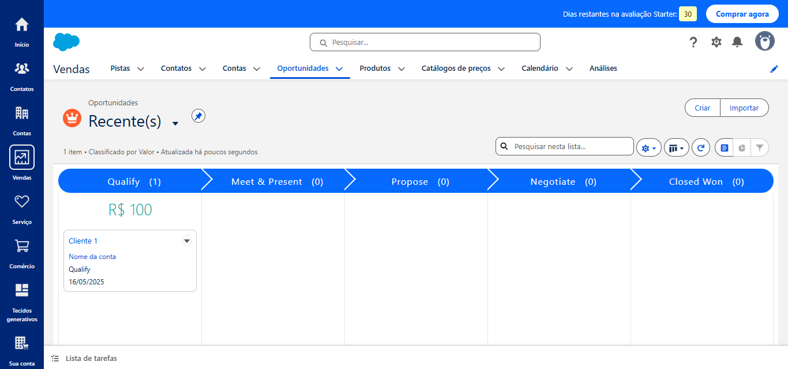Select the Serviço heart icon in sidebar
The height and width of the screenshot is (369, 788).
point(21,201)
